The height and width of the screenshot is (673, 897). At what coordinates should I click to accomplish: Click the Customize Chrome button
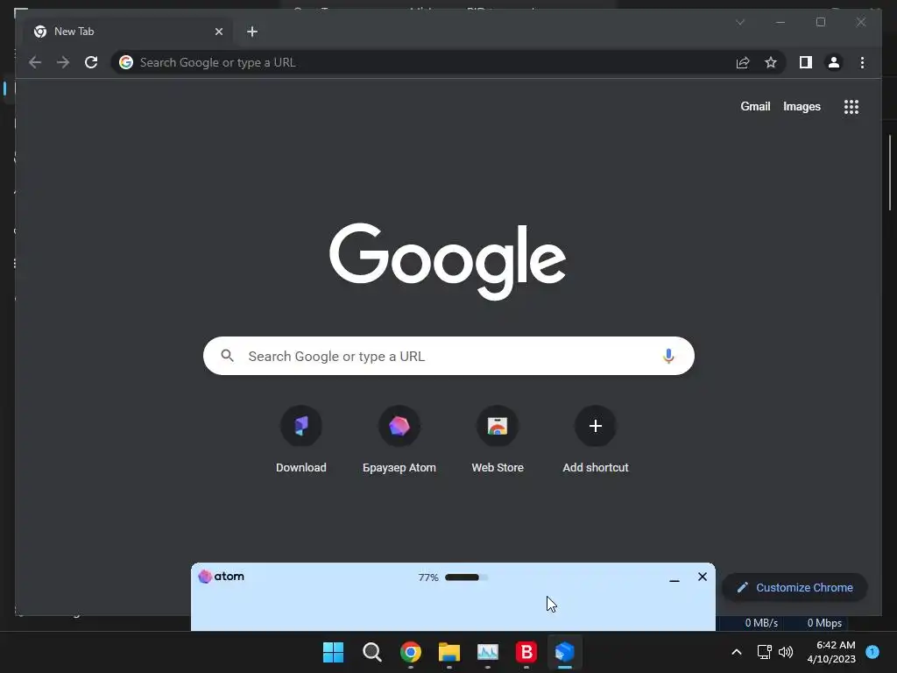(795, 587)
